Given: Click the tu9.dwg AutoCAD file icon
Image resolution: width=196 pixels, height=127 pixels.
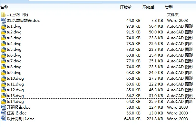Looking at the screenshot, I should click(4, 73).
